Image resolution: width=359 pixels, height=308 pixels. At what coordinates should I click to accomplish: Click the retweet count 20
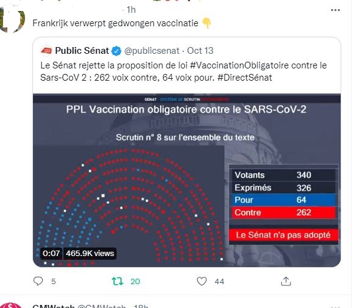(135, 281)
